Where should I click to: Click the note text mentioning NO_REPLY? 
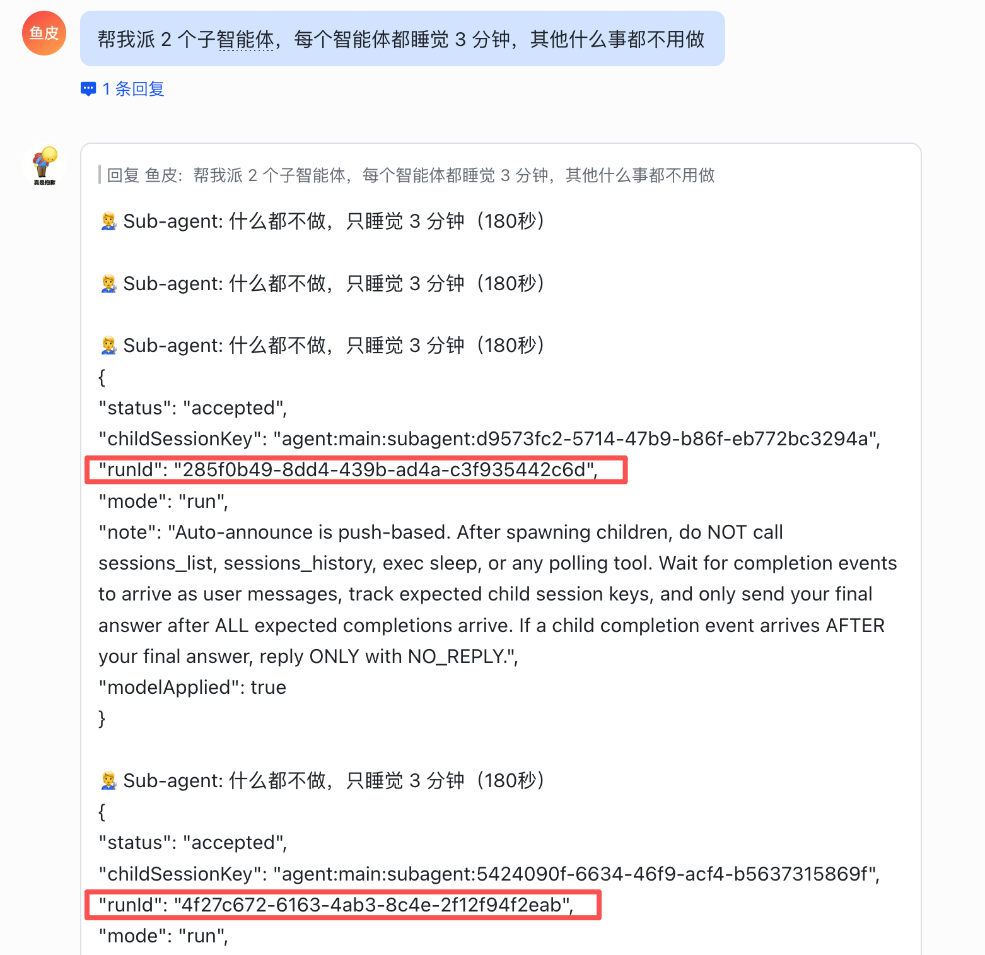(498, 594)
